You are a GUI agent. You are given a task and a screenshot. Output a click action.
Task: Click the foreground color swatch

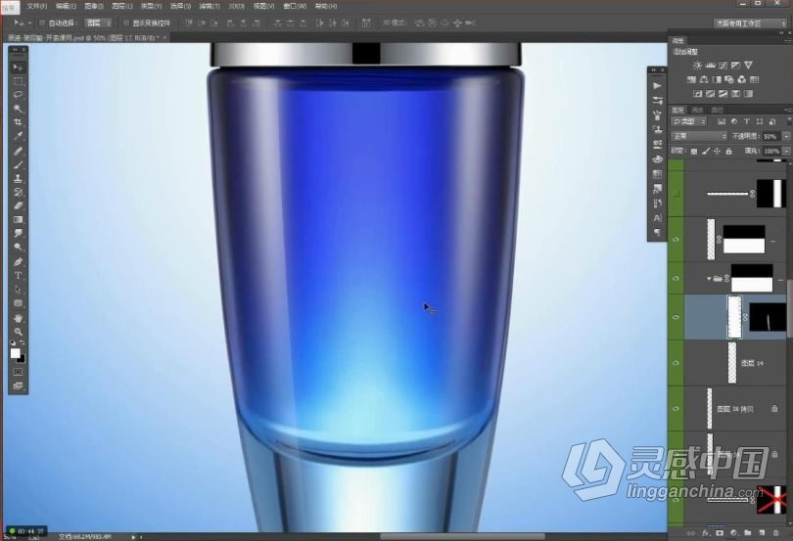[x=15, y=353]
